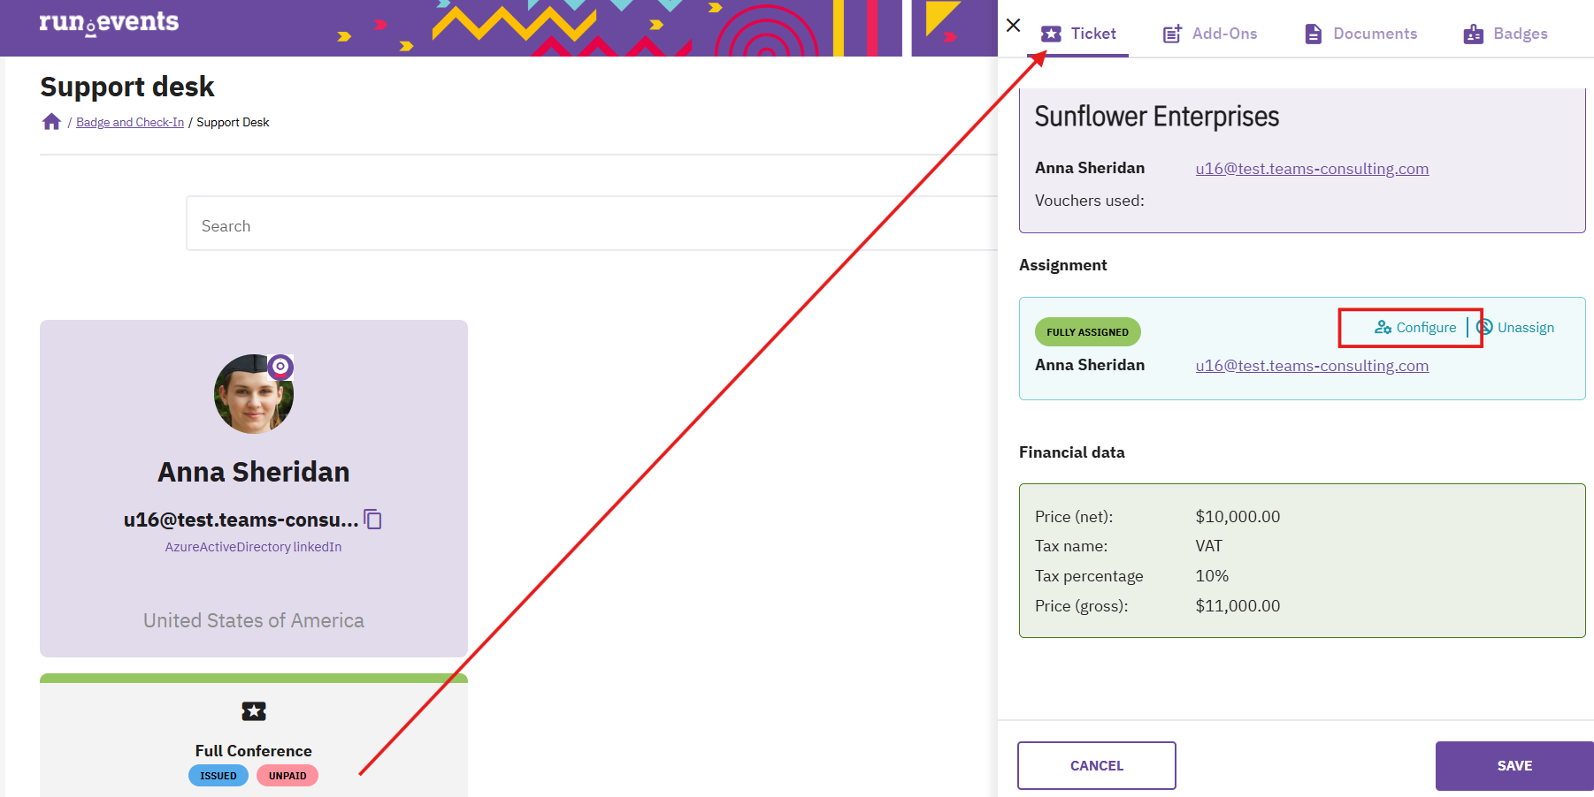Screen dimensions: 1594x797
Task: Click the Full Conference ticket title
Action: click(x=254, y=751)
